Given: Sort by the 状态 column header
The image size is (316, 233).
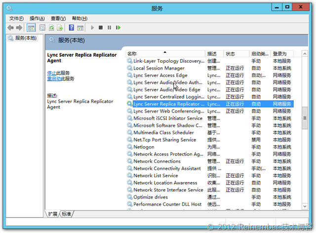Looking at the screenshot, I should pyautogui.click(x=236, y=54).
